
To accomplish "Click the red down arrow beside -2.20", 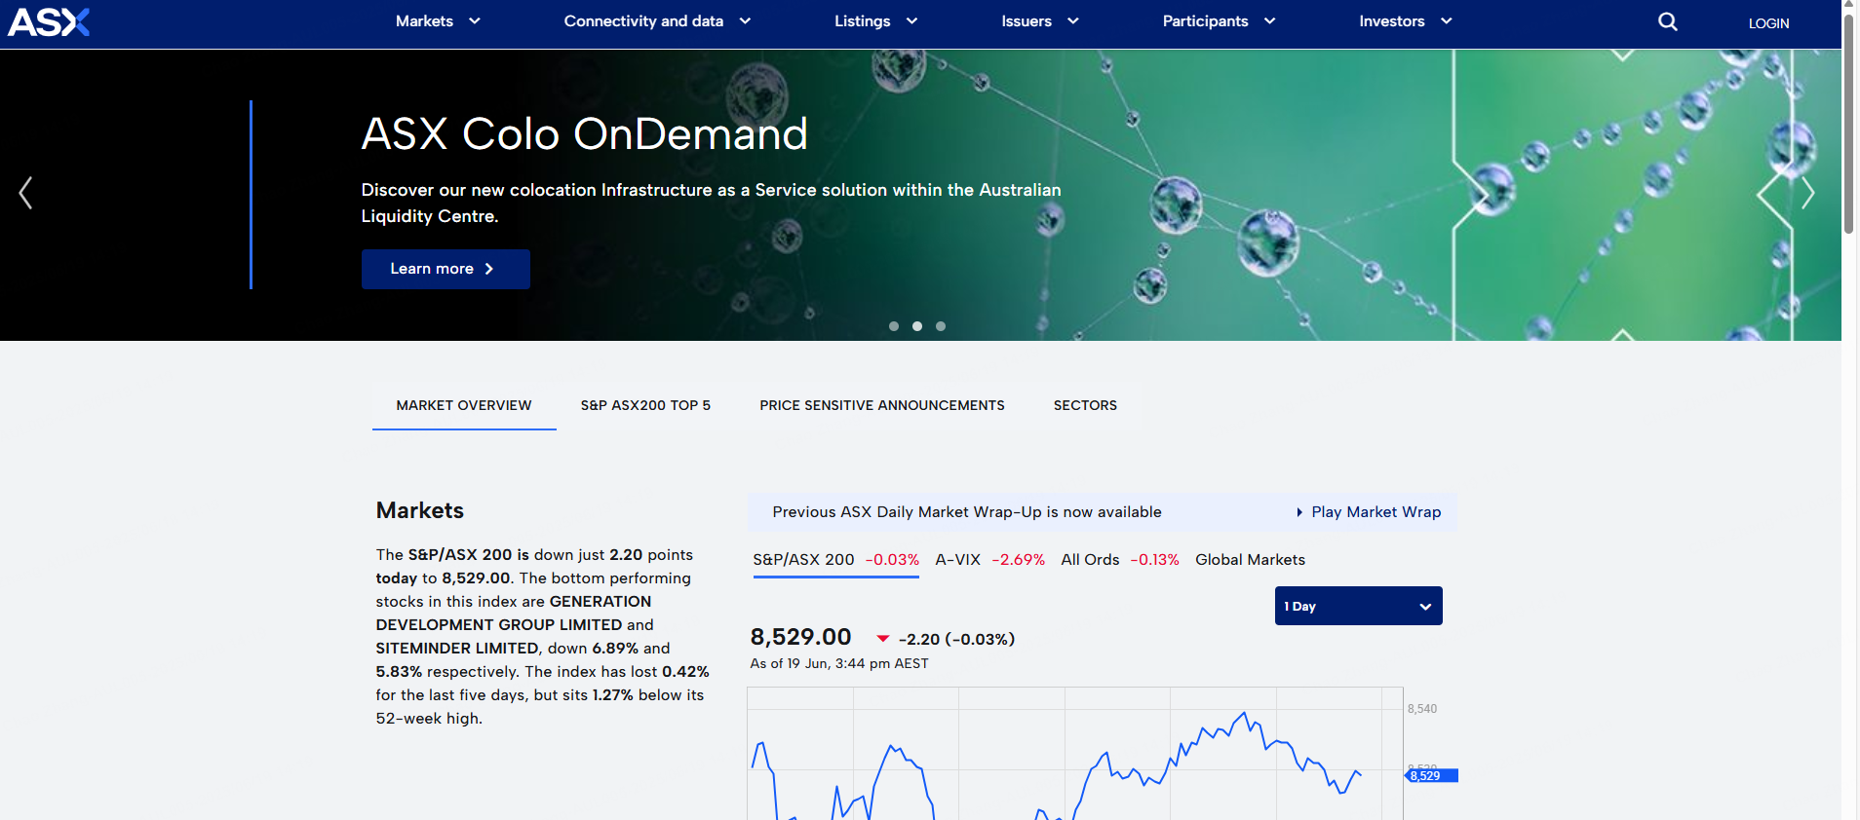I will pyautogui.click(x=883, y=639).
